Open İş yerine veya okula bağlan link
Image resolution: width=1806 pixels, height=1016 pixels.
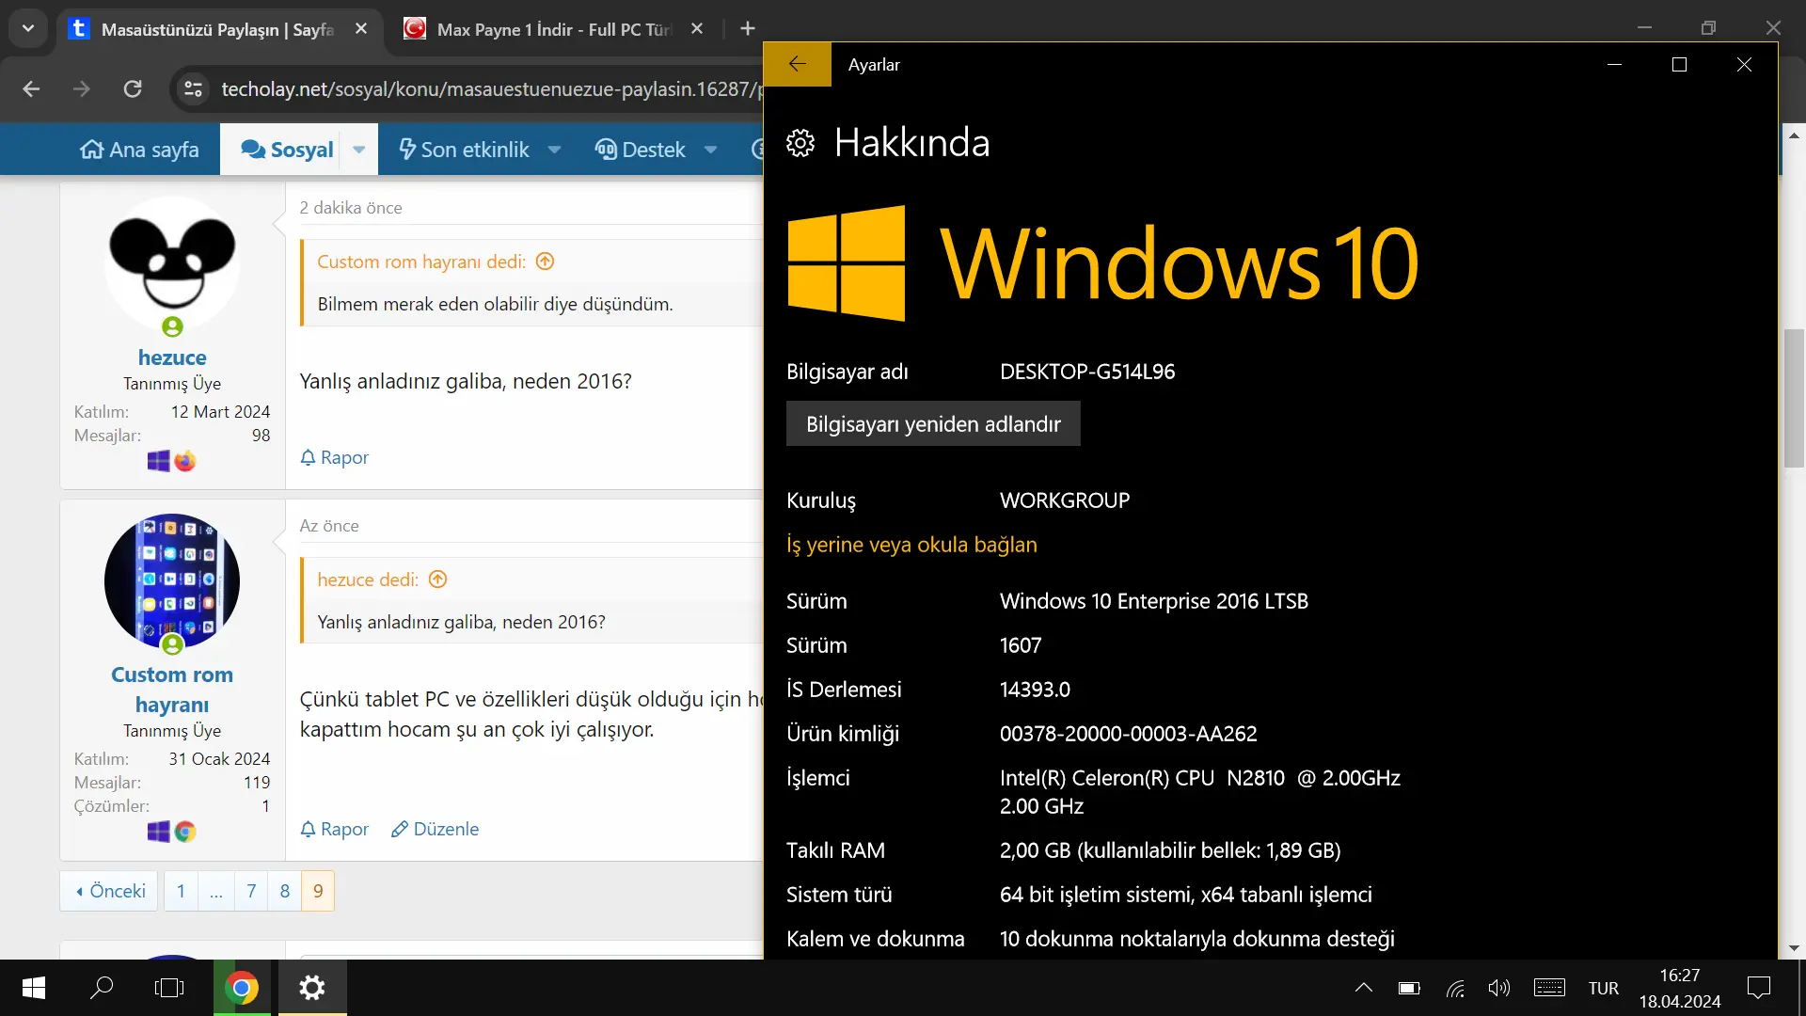[x=911, y=545]
